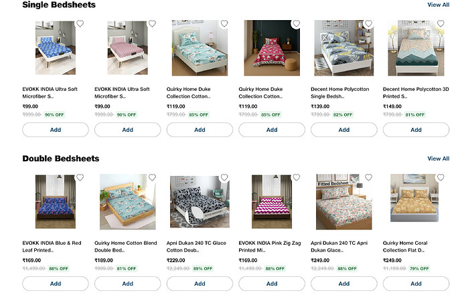462x297 pixels.
Task: Add the ₹189 Quirky Home Cotton Blend bedsheet
Action: click(127, 284)
